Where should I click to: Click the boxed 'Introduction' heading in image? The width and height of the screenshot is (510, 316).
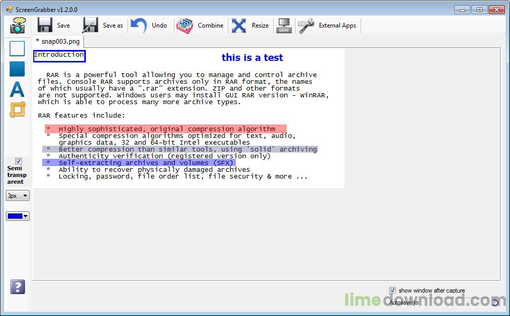[59, 56]
